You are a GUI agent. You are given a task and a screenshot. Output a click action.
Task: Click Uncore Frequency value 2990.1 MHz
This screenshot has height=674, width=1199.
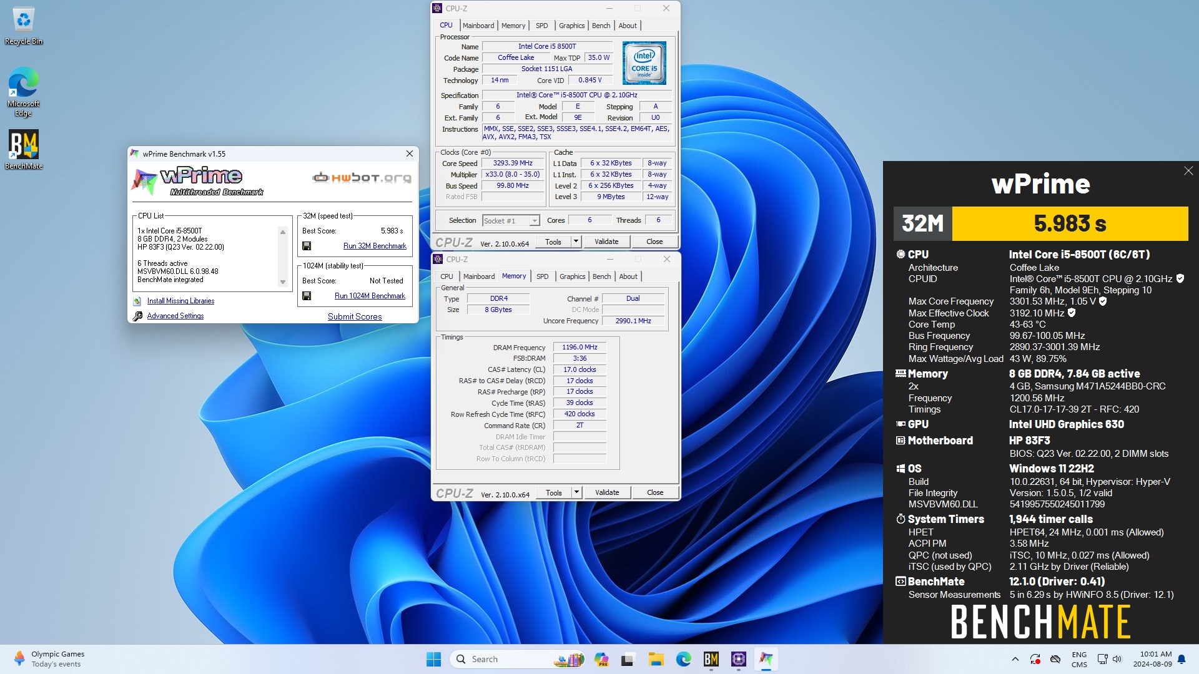point(633,321)
